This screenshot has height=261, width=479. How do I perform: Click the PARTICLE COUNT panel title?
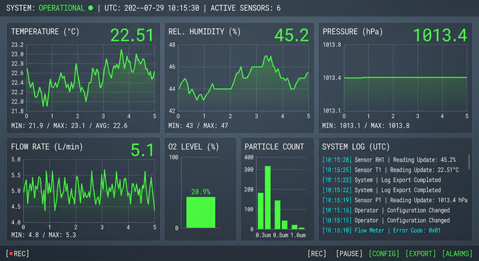(274, 146)
